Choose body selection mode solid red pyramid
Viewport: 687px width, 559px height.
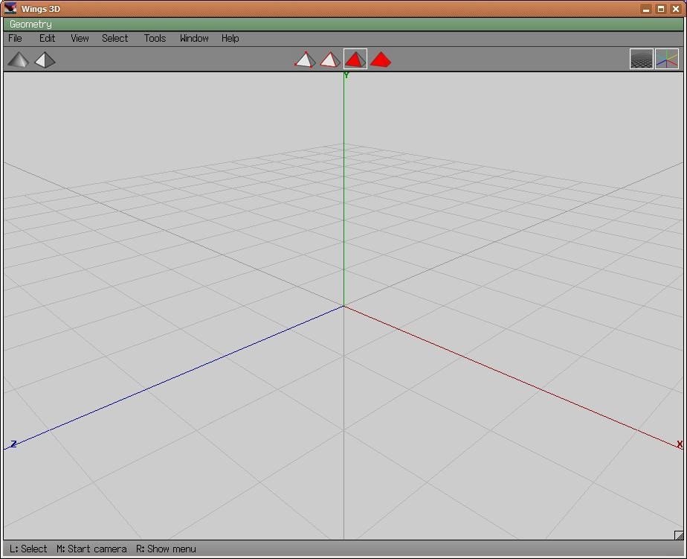pyautogui.click(x=380, y=60)
